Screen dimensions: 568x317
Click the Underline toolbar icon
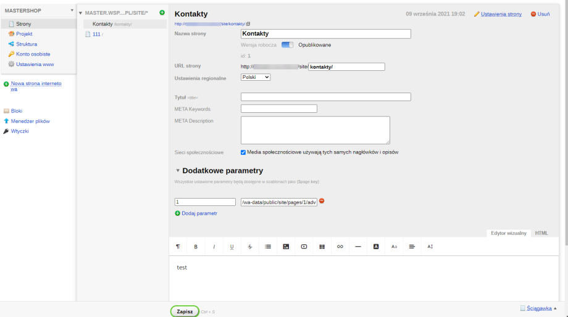click(232, 247)
